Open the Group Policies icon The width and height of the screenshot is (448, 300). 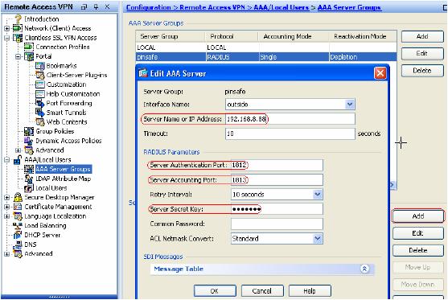pyautogui.click(x=29, y=131)
